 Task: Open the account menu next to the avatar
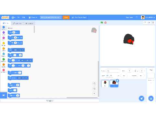point(148,17)
